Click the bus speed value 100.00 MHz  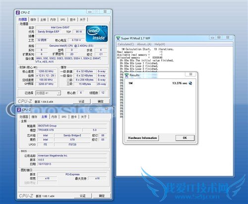point(46,80)
